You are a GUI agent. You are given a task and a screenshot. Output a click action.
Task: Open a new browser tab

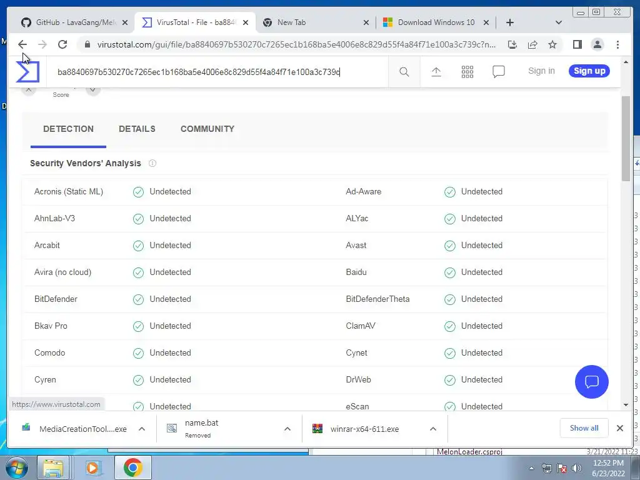pos(510,22)
